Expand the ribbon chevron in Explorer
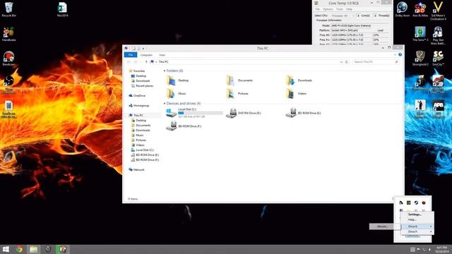This screenshot has width=452, height=254. (395, 55)
